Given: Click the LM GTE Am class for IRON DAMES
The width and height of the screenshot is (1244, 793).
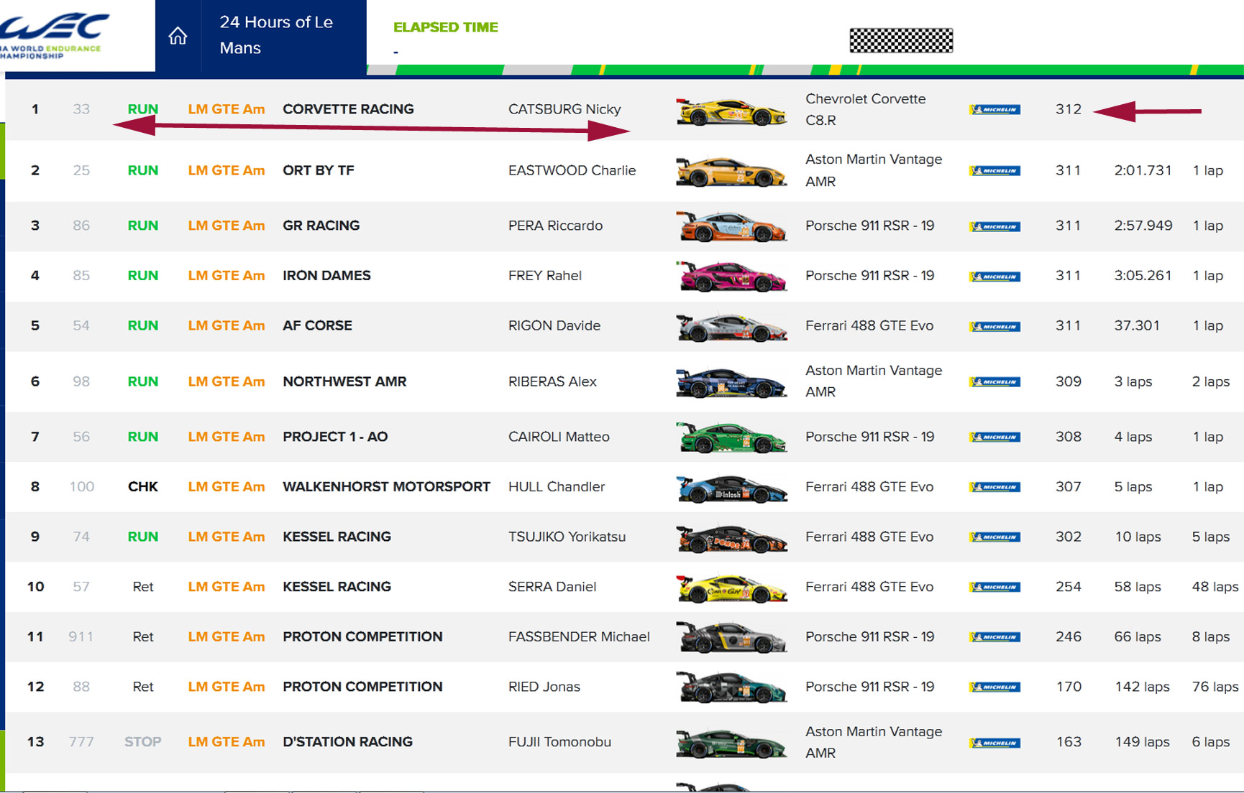Looking at the screenshot, I should click(226, 276).
